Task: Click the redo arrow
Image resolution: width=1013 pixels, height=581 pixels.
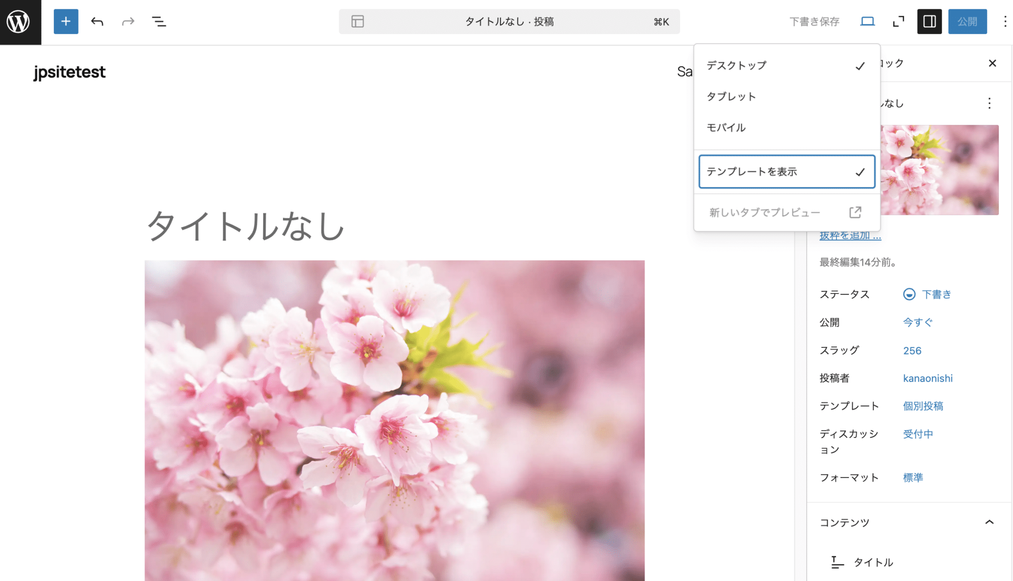Action: pos(128,21)
